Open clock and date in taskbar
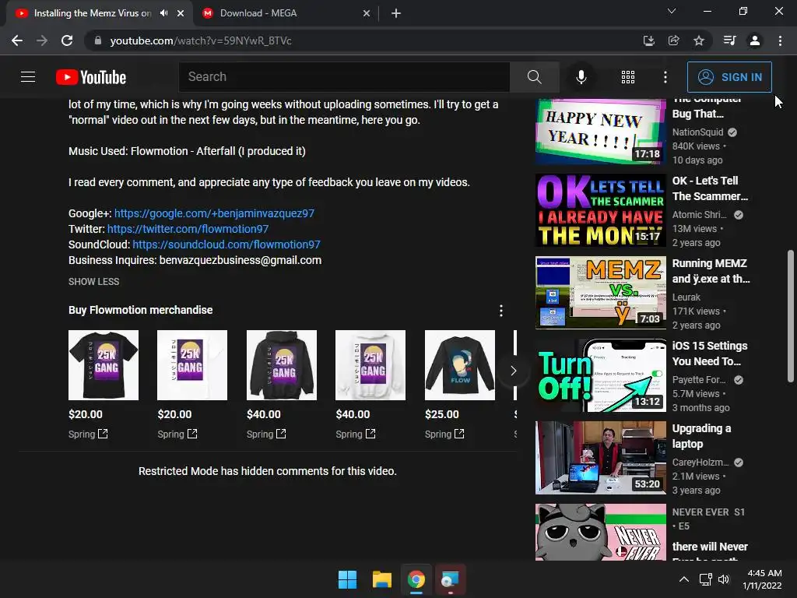 762,579
